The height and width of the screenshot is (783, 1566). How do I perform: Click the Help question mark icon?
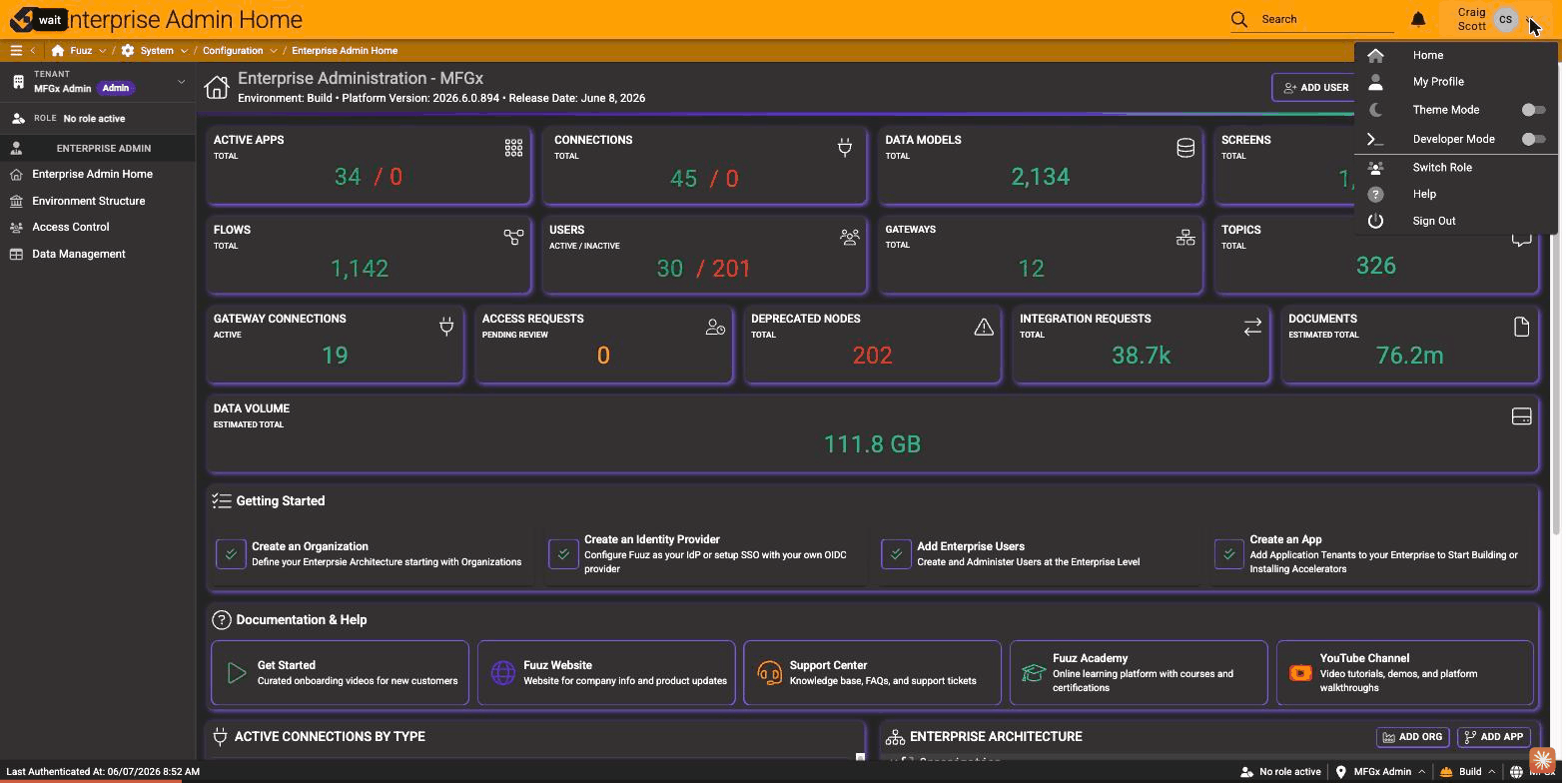click(1375, 194)
